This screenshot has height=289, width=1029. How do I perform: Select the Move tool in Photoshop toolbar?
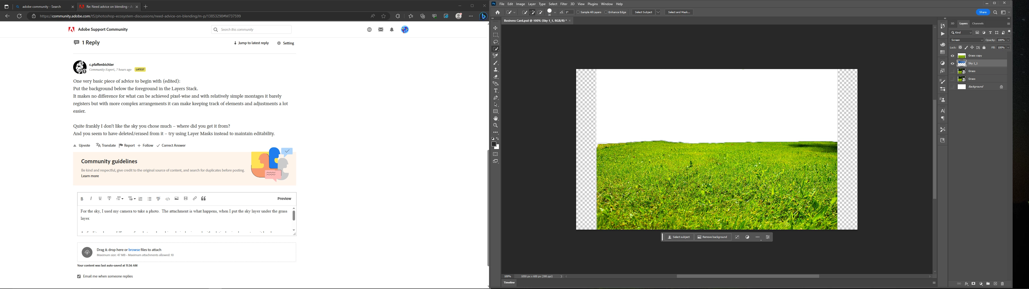[x=495, y=28]
